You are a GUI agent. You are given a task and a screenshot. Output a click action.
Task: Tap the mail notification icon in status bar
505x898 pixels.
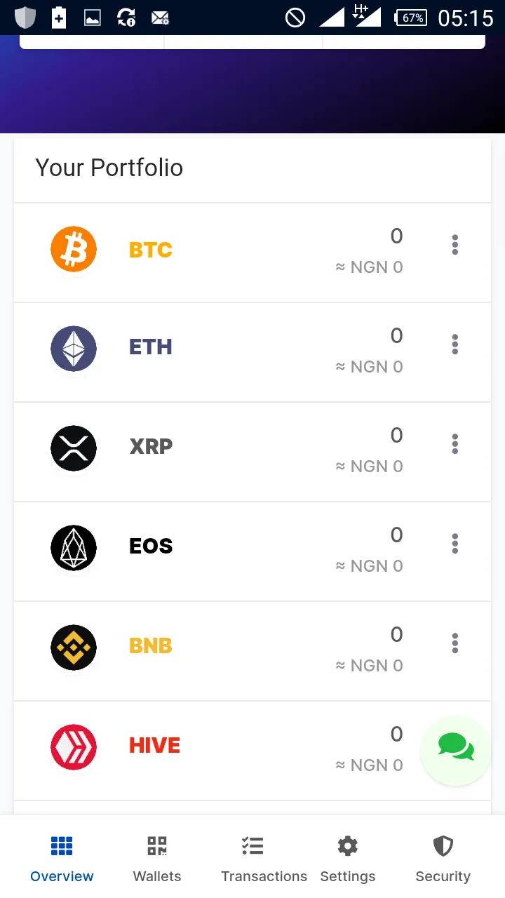[161, 18]
